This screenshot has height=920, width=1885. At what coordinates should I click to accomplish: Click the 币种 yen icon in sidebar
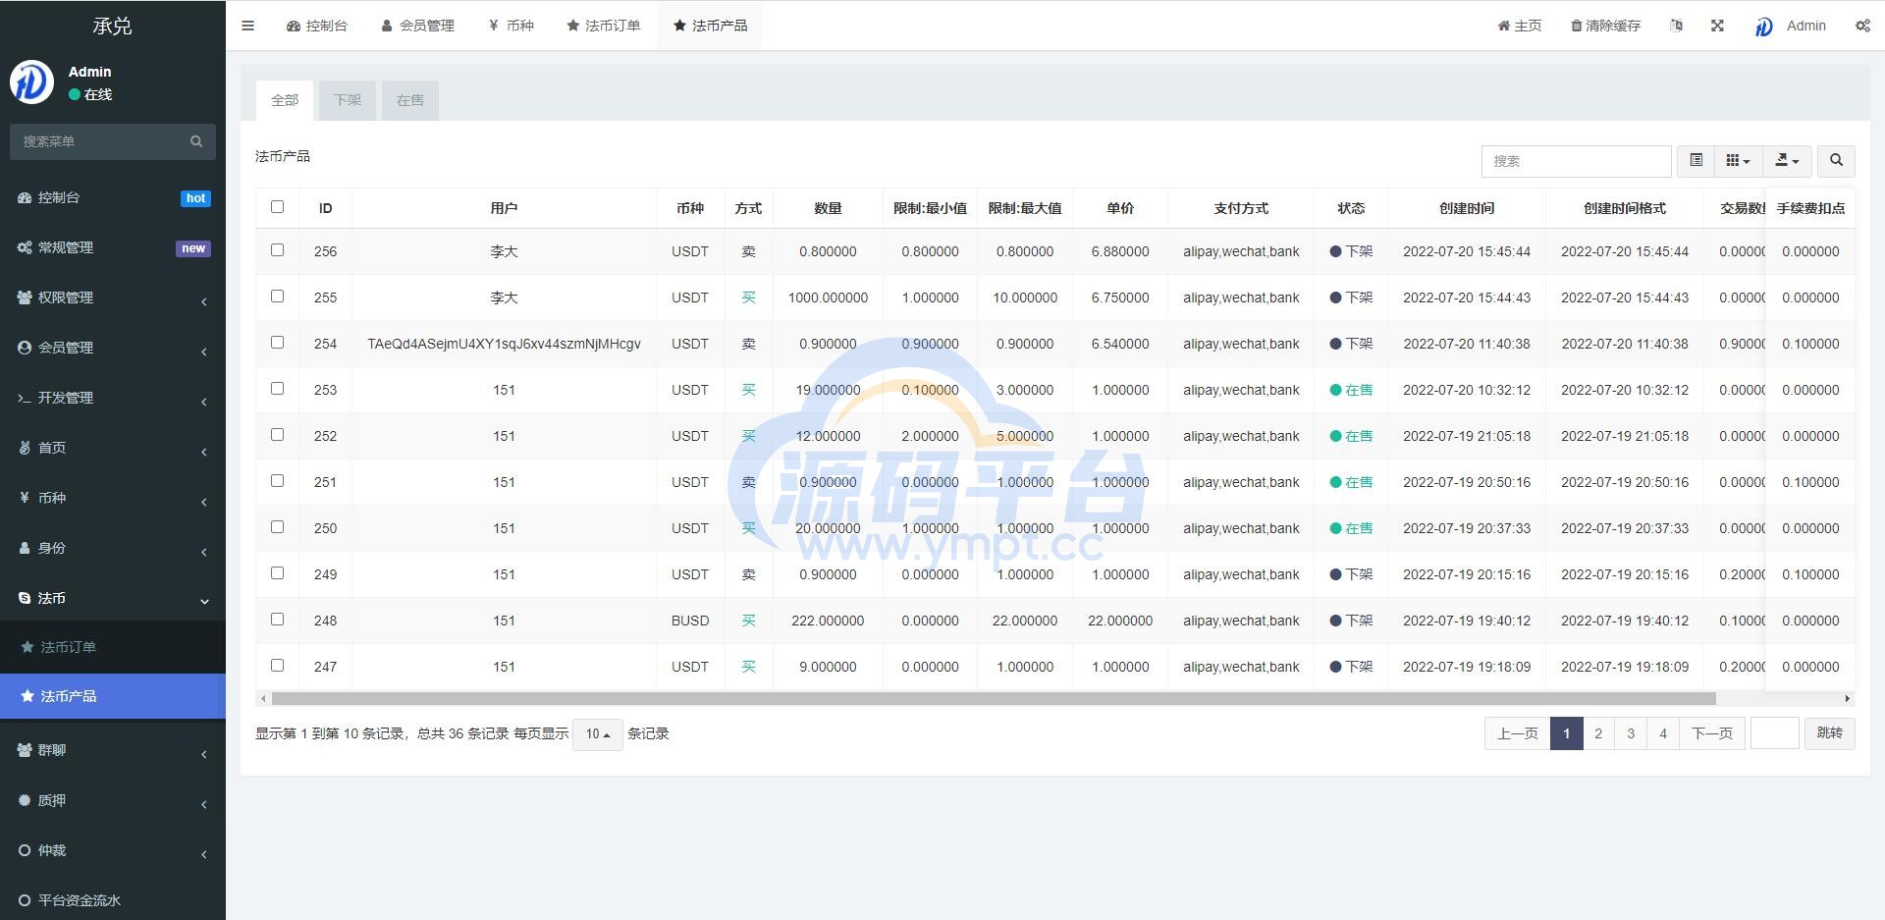(x=25, y=498)
